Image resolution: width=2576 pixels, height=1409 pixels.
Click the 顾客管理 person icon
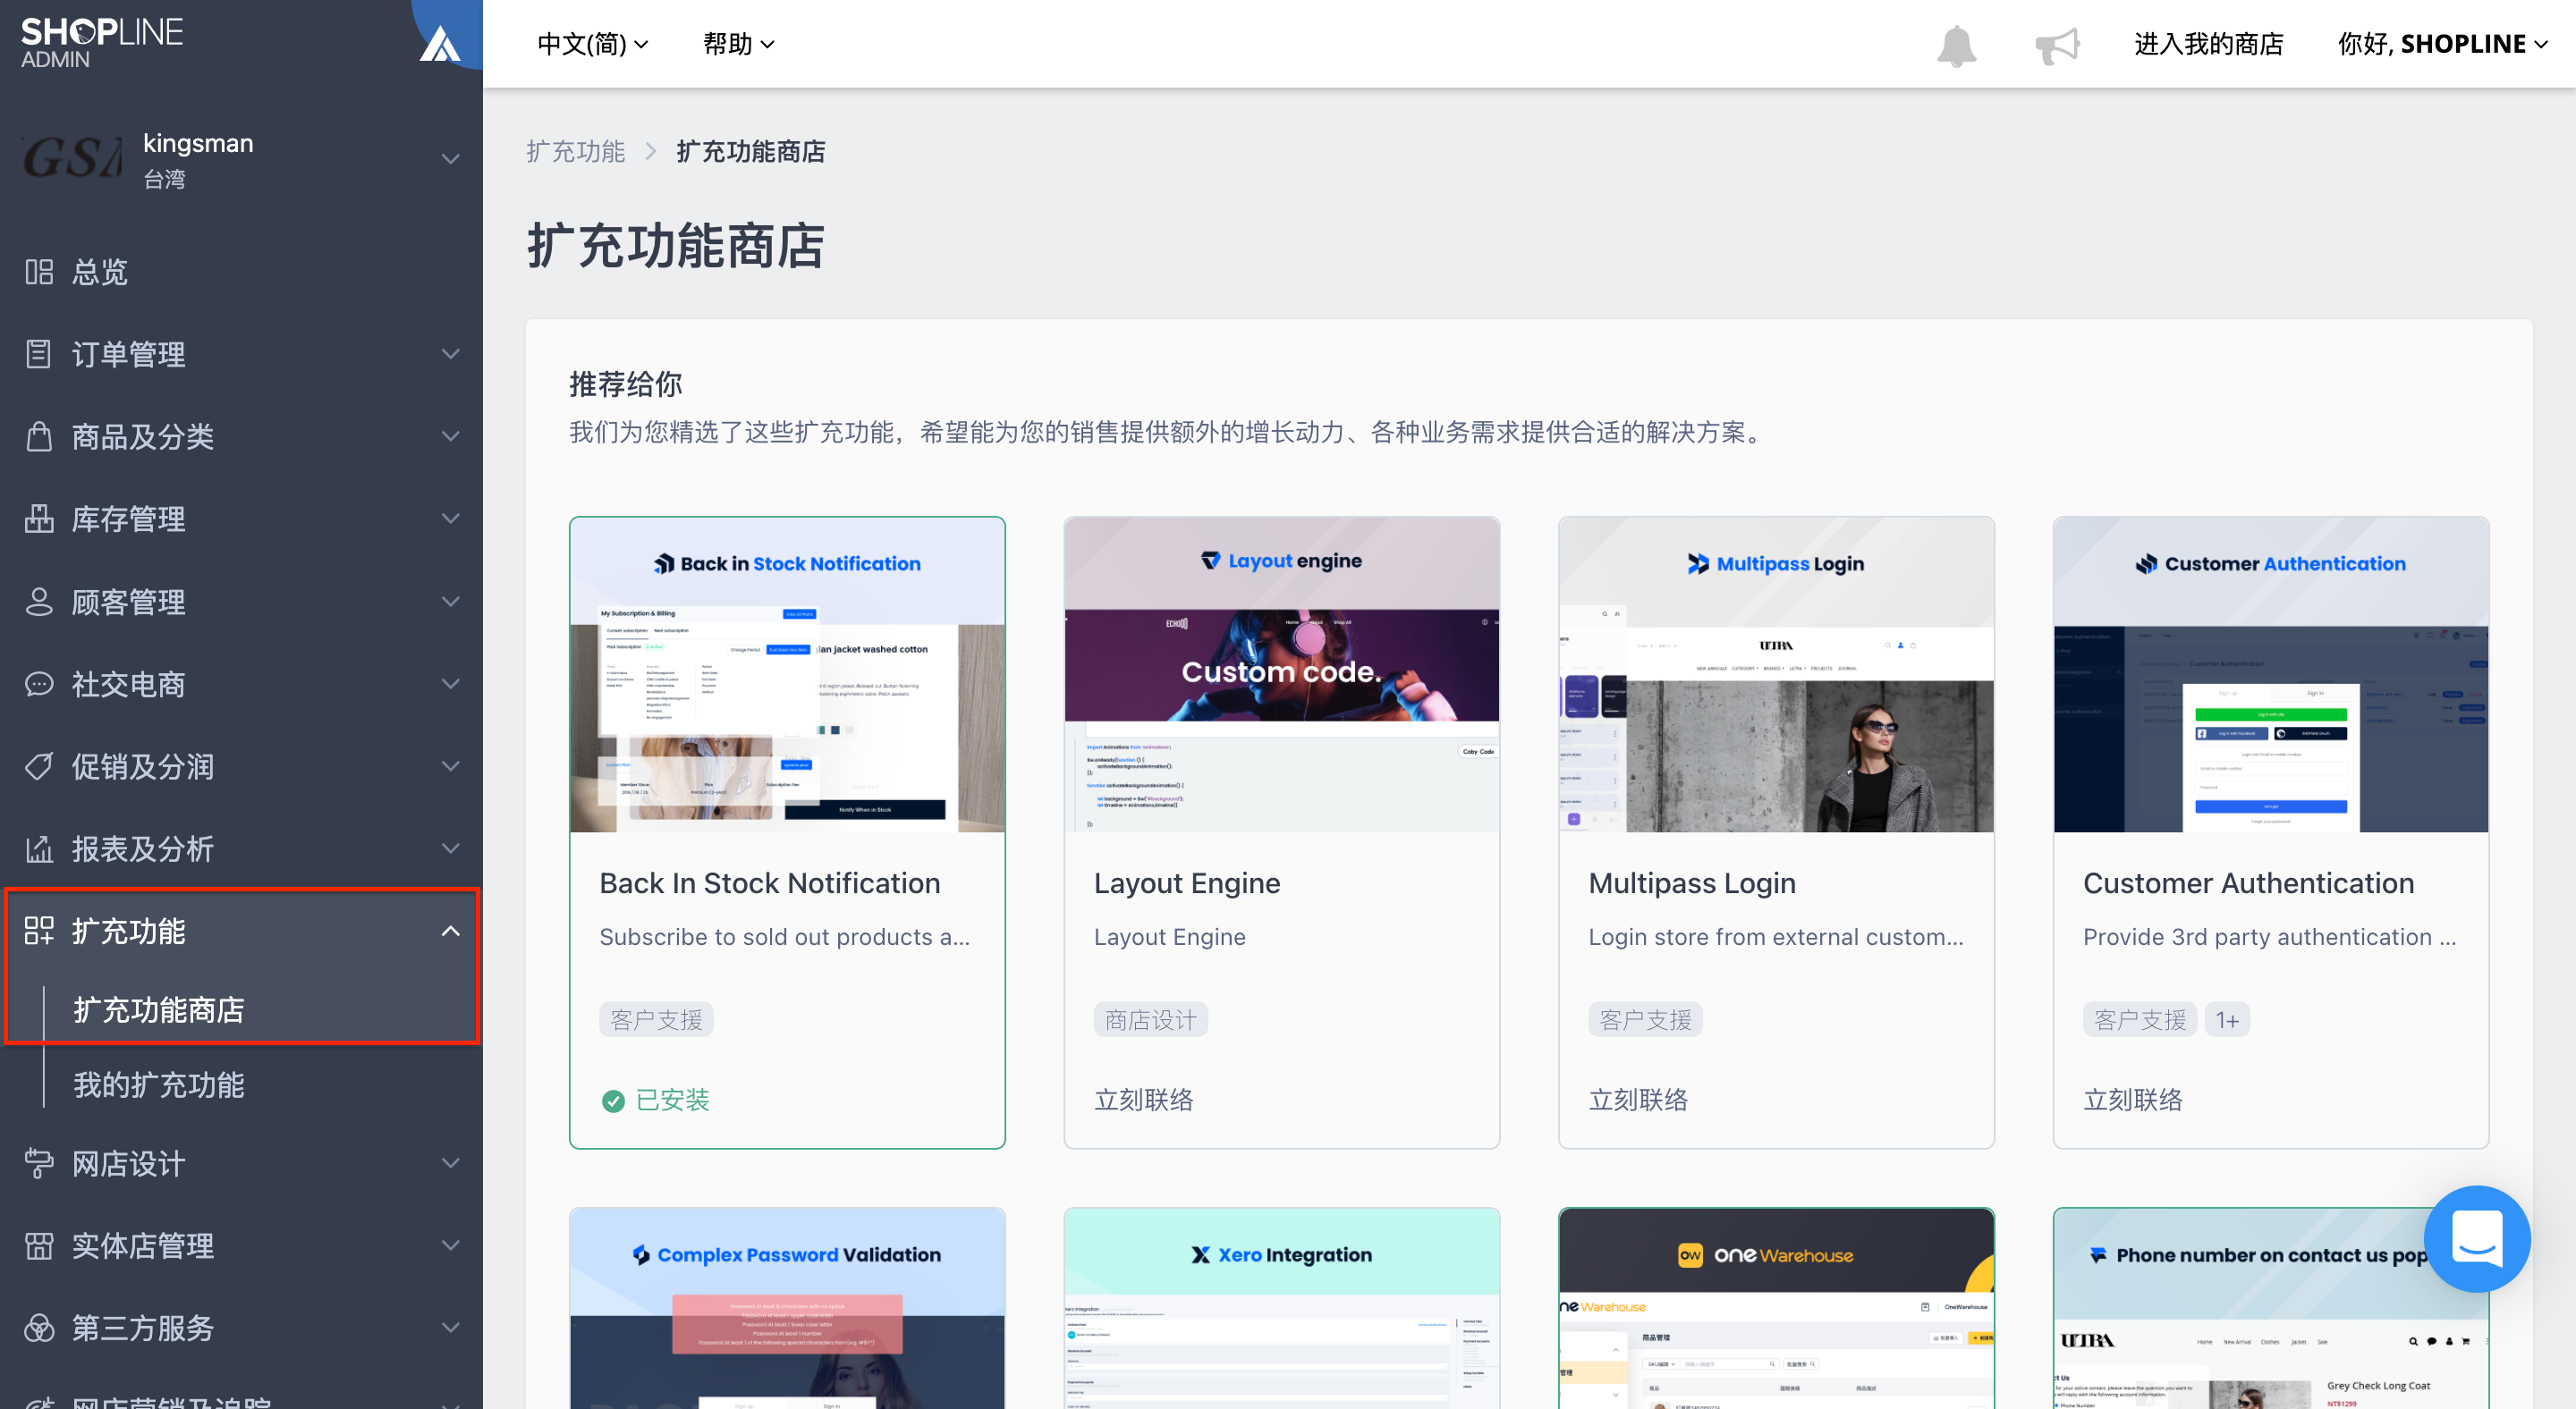(x=39, y=602)
